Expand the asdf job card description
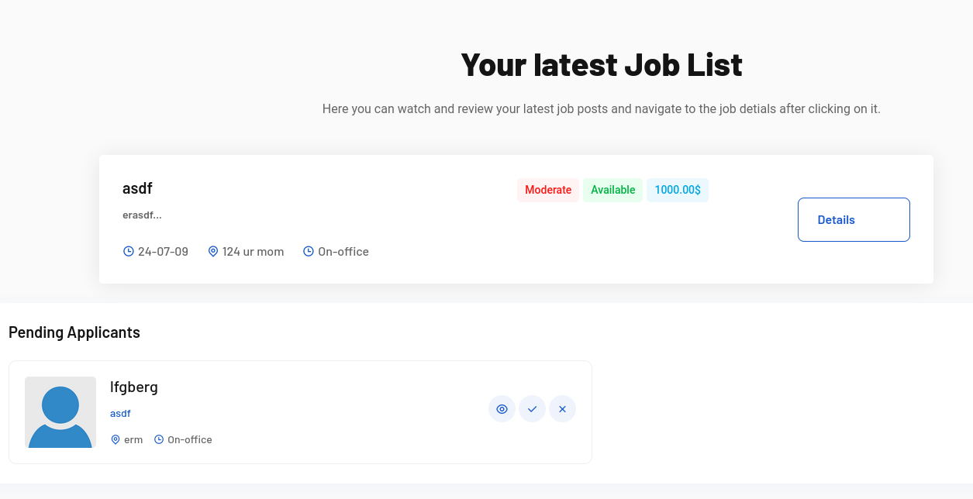Image resolution: width=973 pixels, height=499 pixels. click(137, 188)
